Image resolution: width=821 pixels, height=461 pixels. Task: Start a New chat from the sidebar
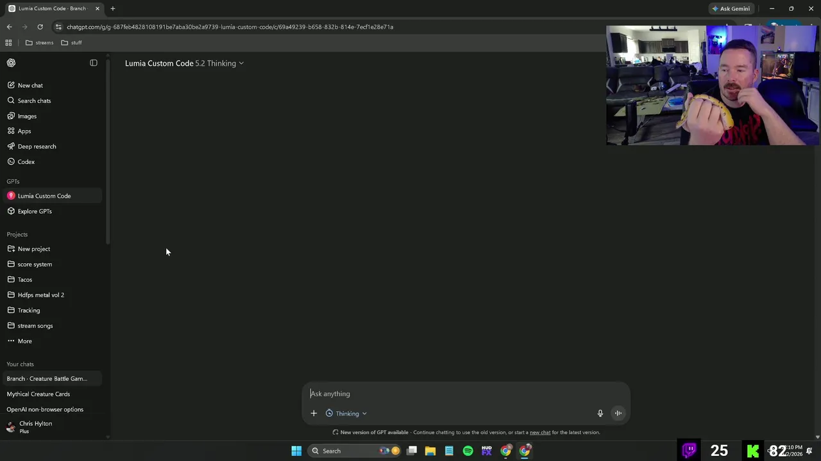tap(51, 85)
